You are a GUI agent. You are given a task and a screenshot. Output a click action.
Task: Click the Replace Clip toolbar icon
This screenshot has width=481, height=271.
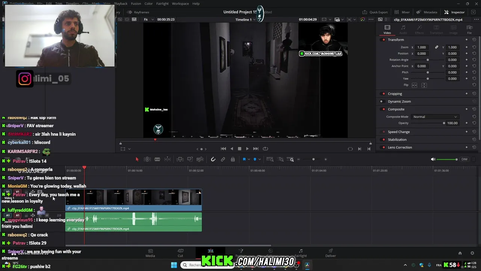pyautogui.click(x=200, y=159)
